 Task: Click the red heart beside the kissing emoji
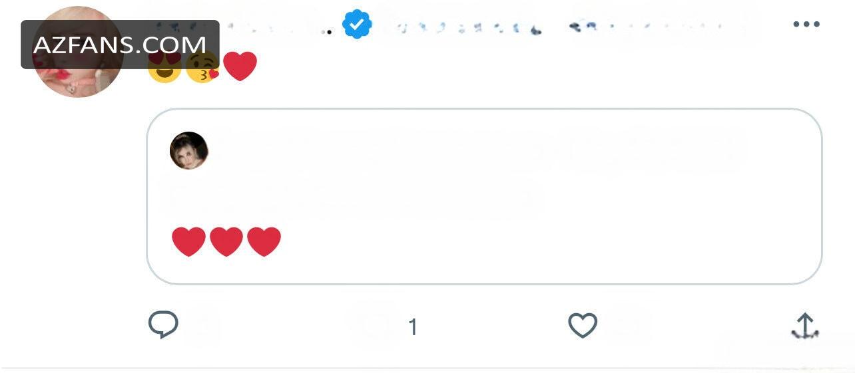pos(240,66)
